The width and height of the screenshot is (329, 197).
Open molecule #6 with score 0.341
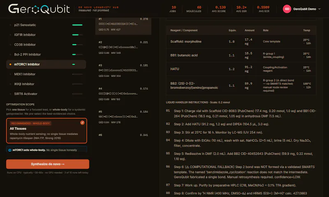coord(123,135)
